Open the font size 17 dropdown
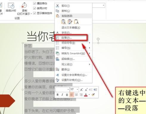 (77, 90)
